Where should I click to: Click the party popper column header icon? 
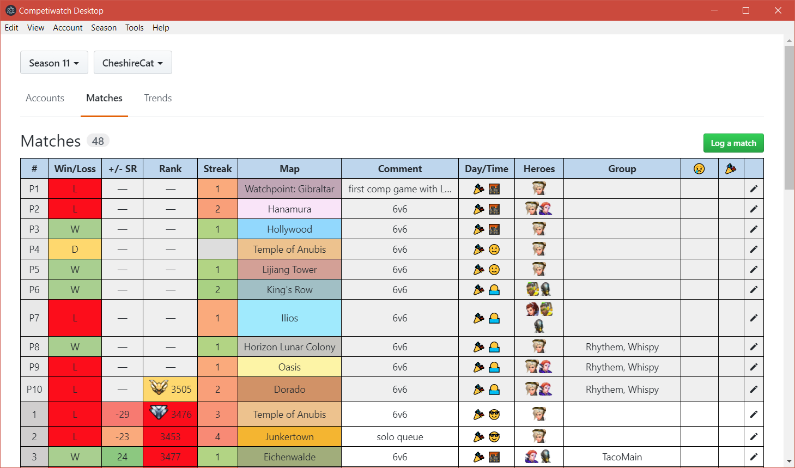(731, 169)
